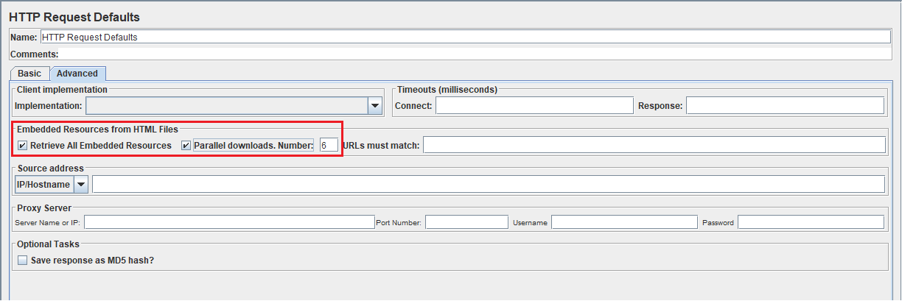Image resolution: width=902 pixels, height=301 pixels.
Task: Click the Connect timeout field
Action: click(x=534, y=106)
